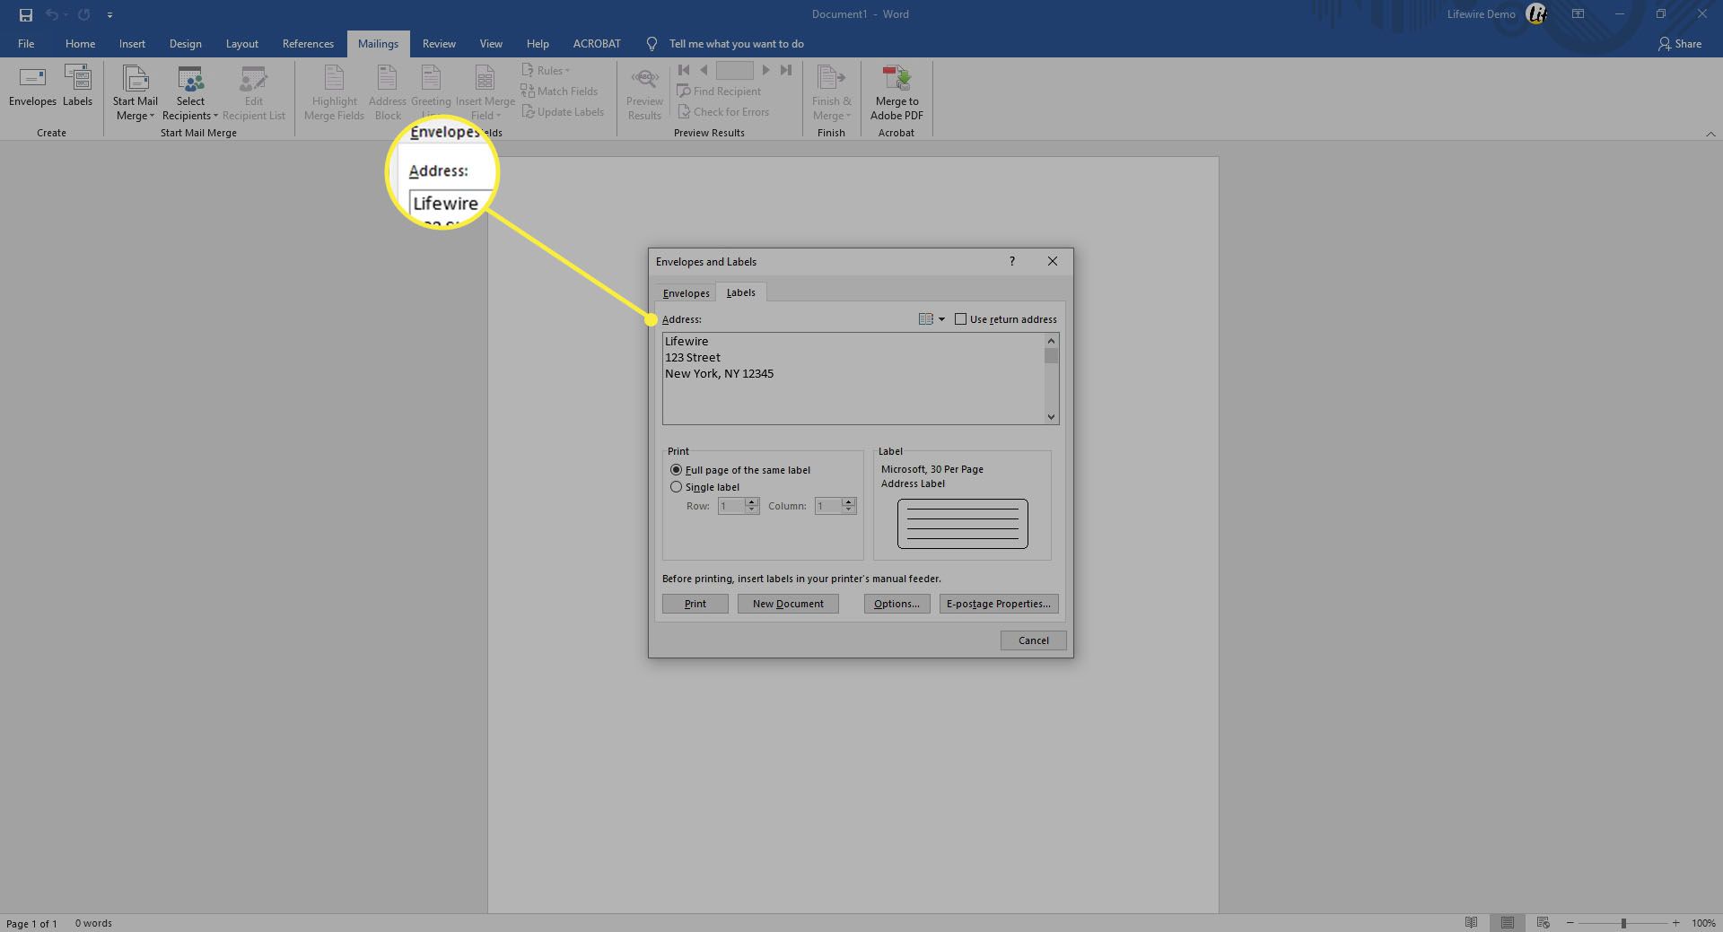Image resolution: width=1723 pixels, height=932 pixels.
Task: Click Edit Recipient List icon
Action: [x=253, y=94]
